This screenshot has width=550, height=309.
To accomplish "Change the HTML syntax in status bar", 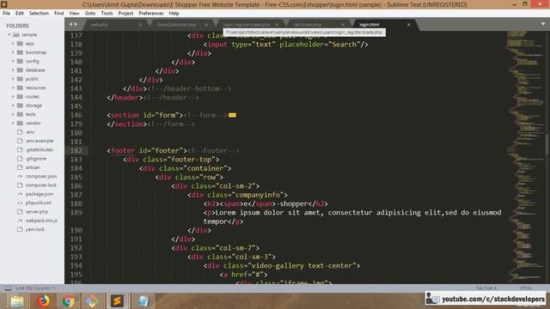I will point(526,288).
